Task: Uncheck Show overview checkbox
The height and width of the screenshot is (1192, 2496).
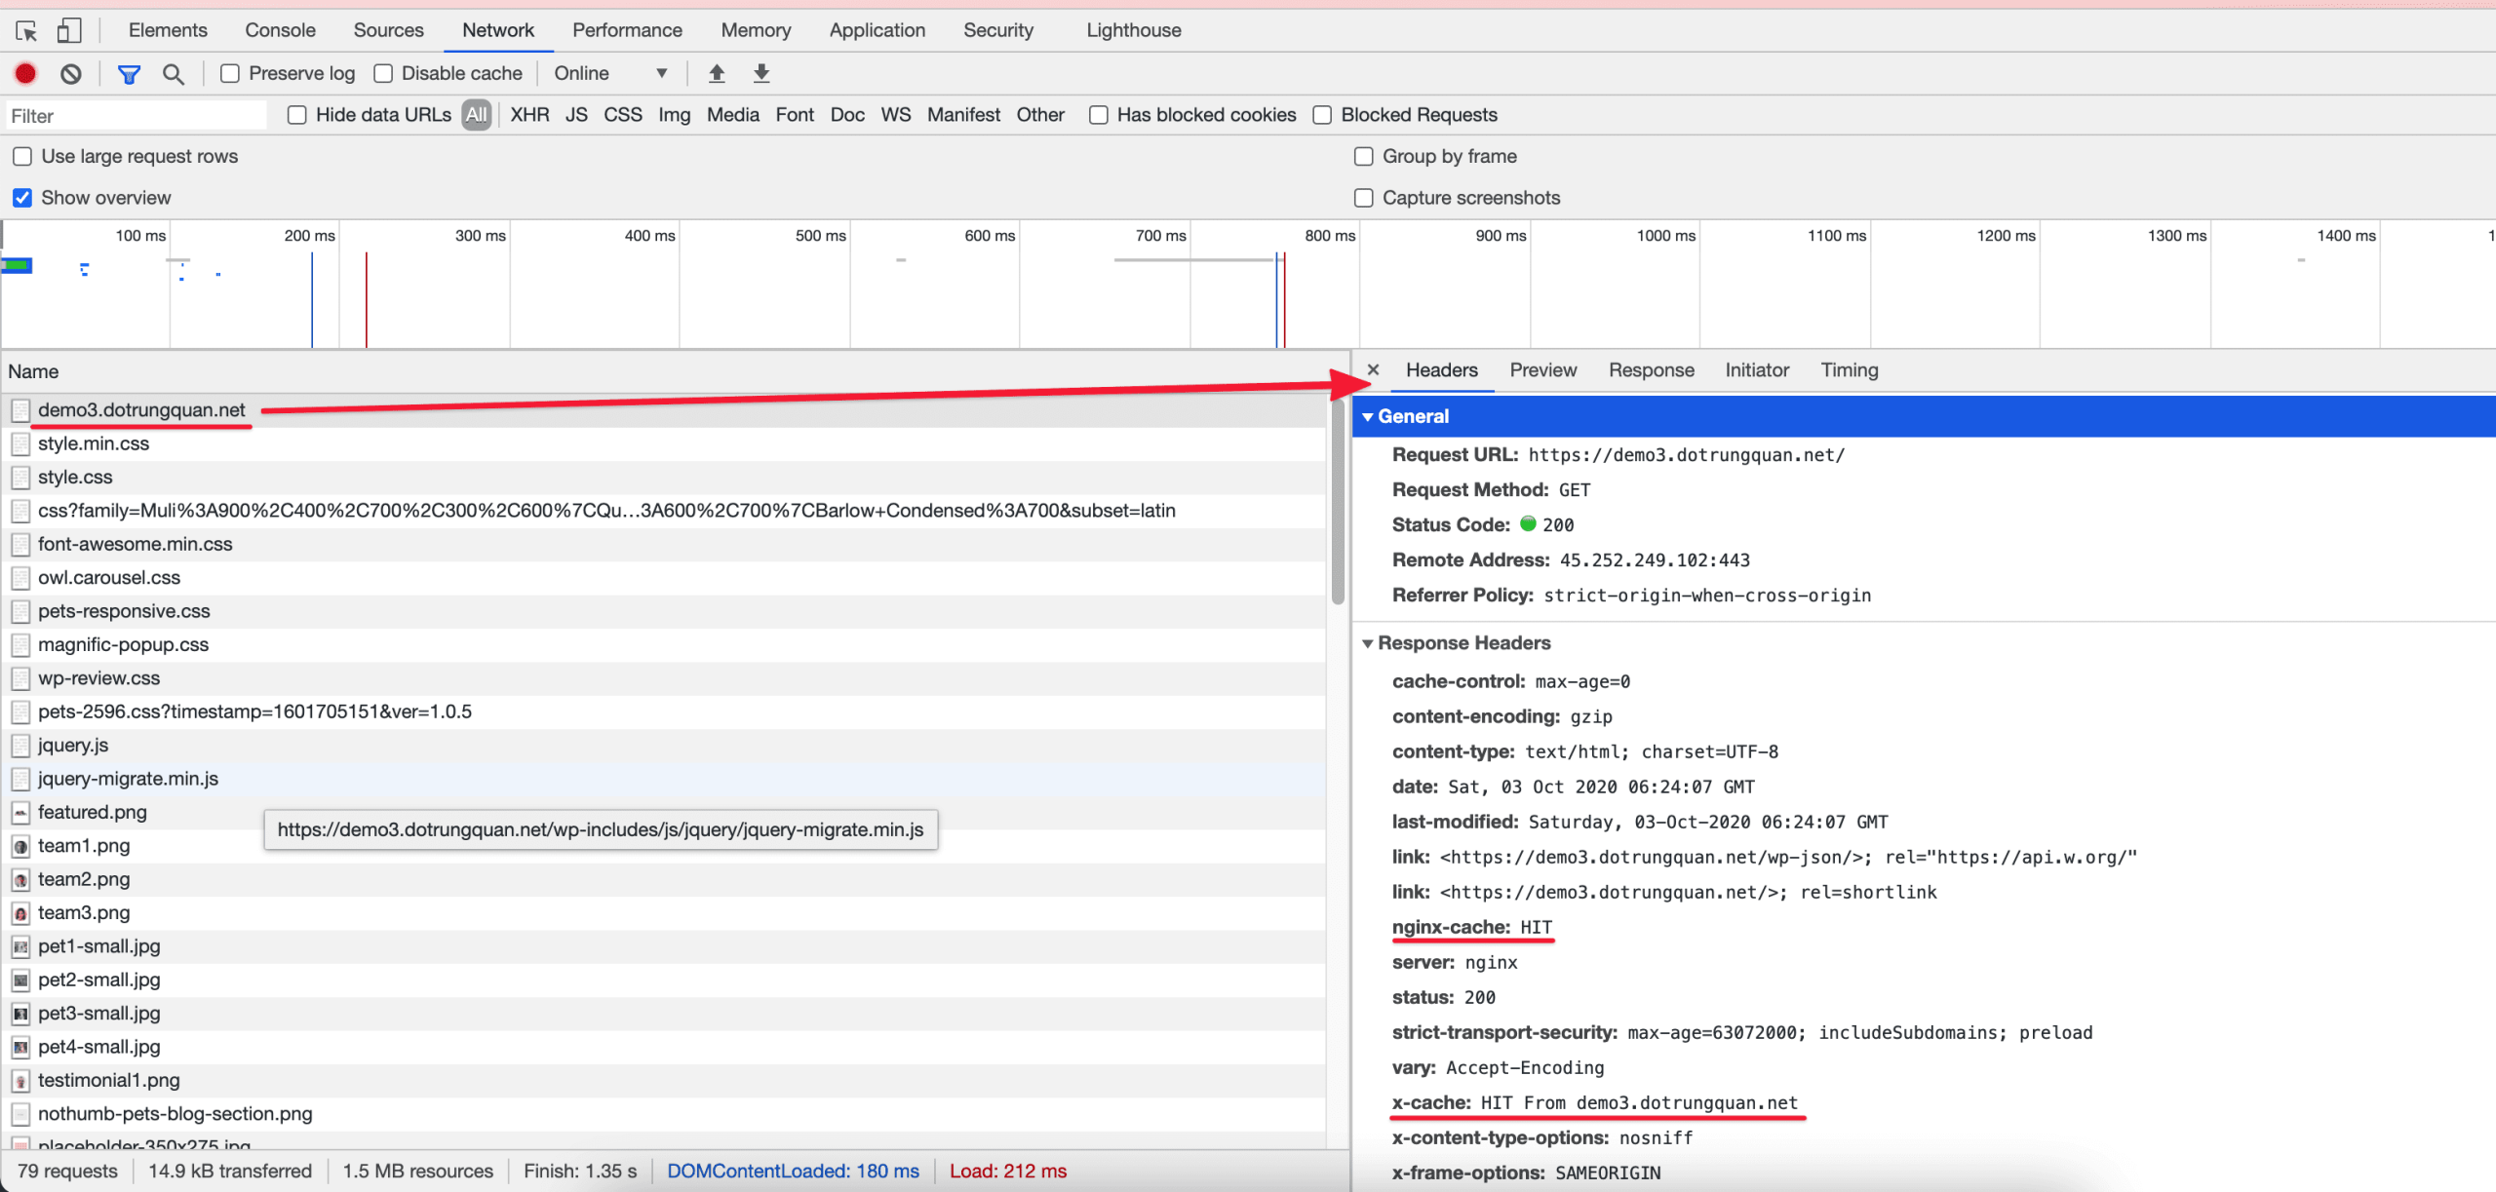Action: coord(22,198)
